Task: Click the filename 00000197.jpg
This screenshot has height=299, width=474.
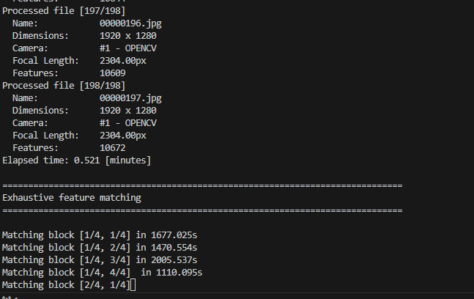Action: (130, 98)
